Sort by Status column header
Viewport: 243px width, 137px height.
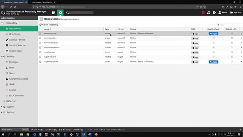pyautogui.click(x=159, y=29)
